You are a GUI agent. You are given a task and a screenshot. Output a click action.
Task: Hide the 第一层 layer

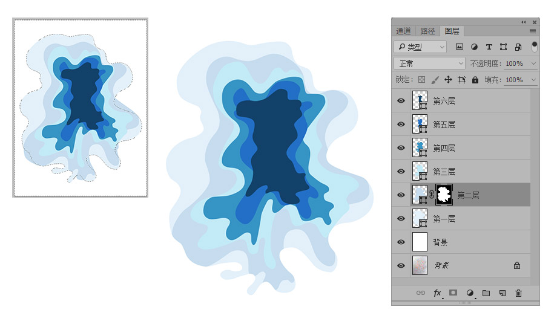tap(401, 218)
